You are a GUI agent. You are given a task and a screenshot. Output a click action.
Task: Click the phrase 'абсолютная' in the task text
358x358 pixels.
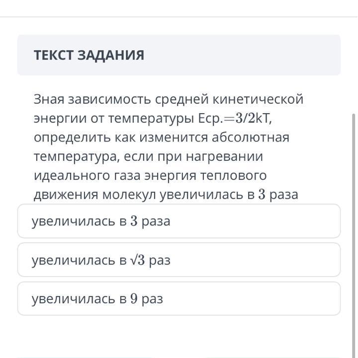[x=250, y=138]
